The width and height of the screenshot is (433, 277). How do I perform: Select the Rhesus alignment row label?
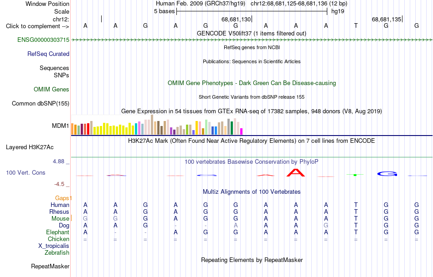coord(59,212)
